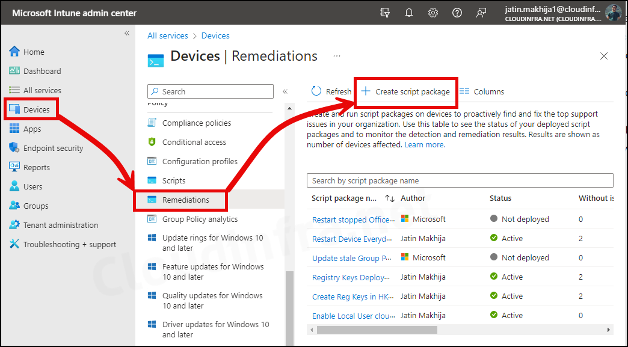The height and width of the screenshot is (347, 628).
Task: Open Restart Device Everyday script package
Action: click(352, 239)
